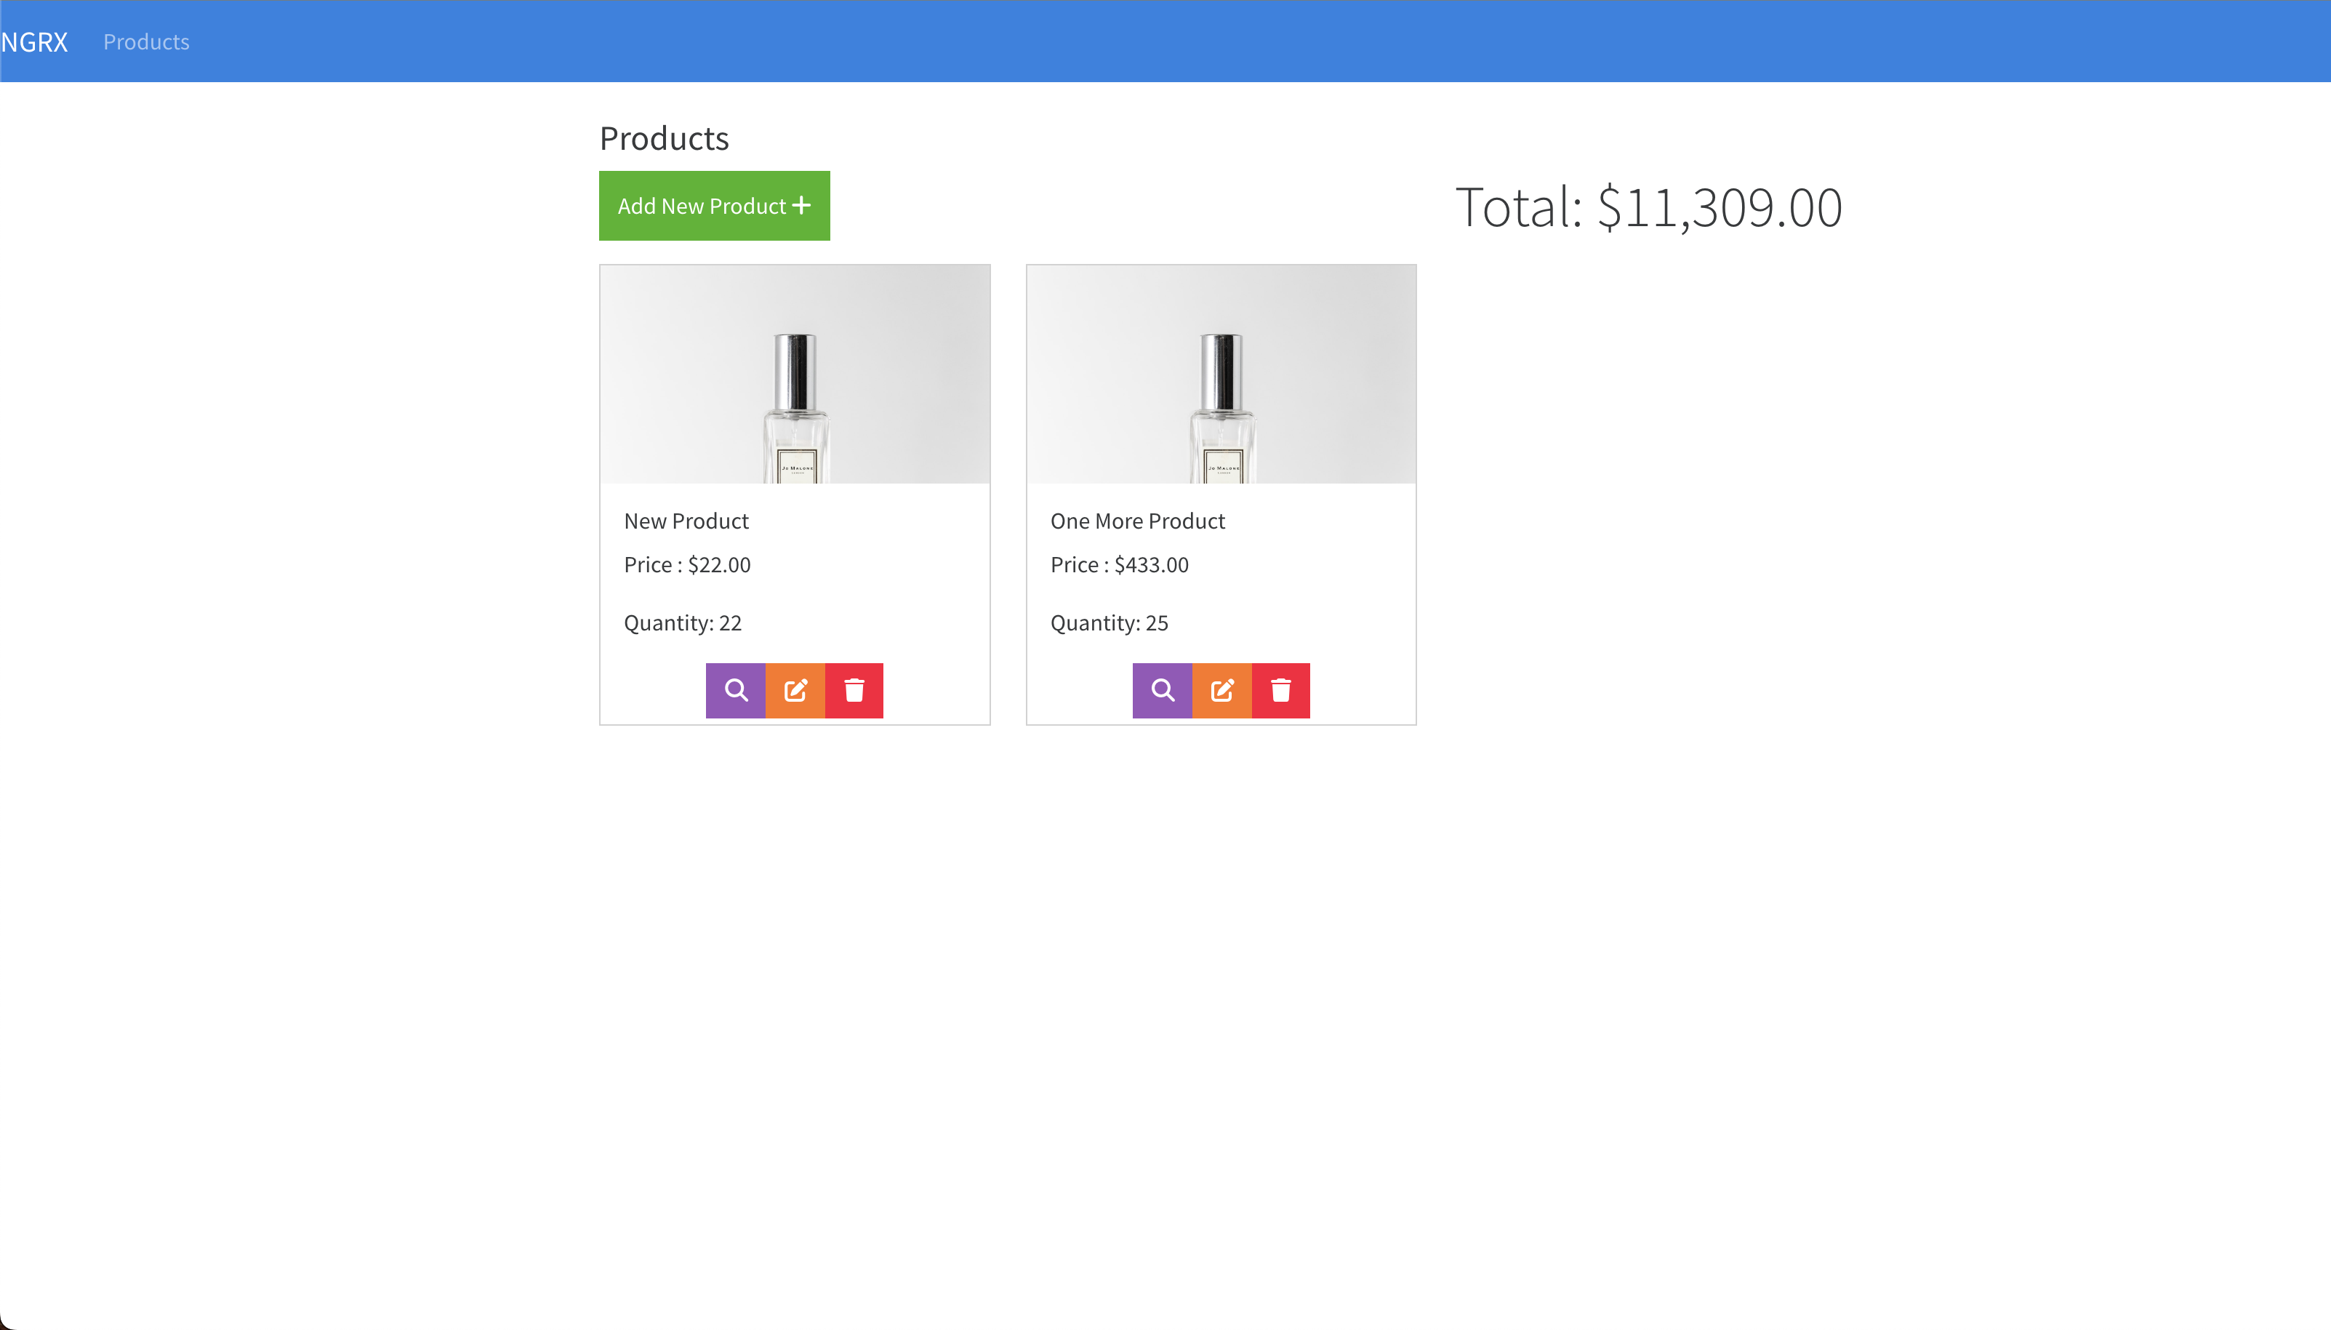Click the NGRX brand in the navbar

click(x=33, y=41)
